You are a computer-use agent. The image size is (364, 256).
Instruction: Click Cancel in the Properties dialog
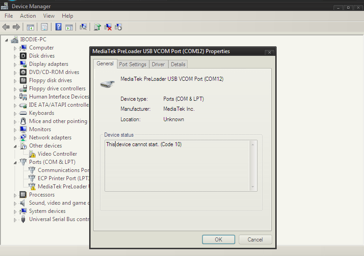[x=255, y=240]
